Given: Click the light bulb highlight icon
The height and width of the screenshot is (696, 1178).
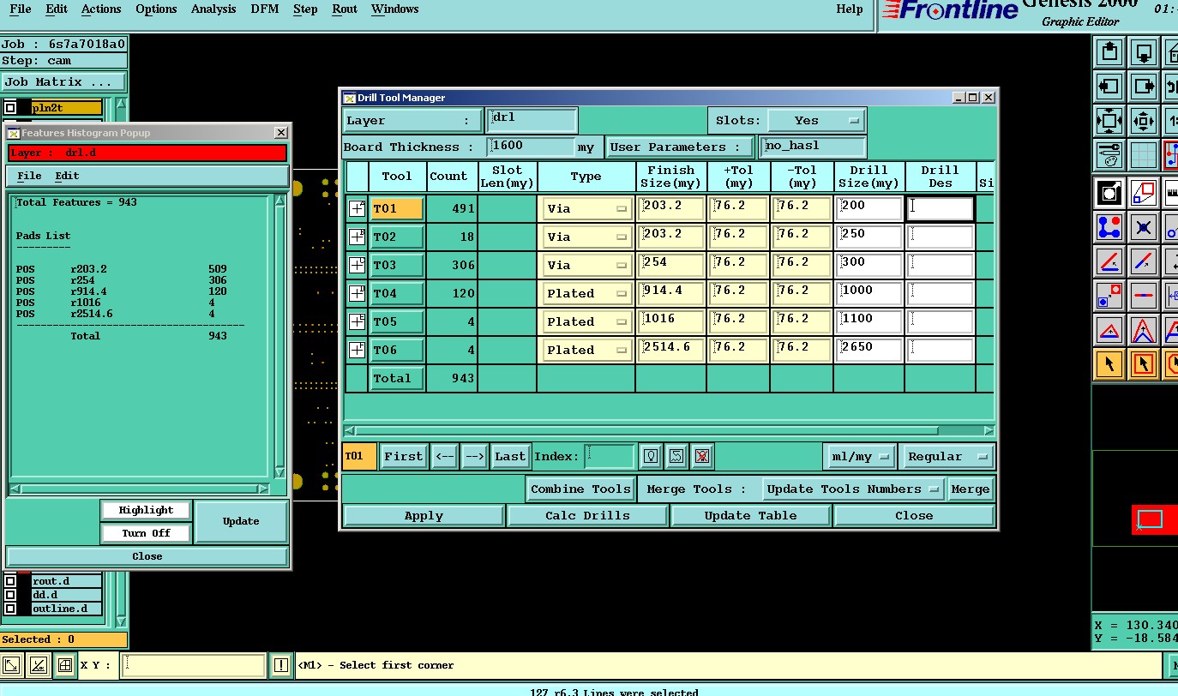Looking at the screenshot, I should pos(651,456).
